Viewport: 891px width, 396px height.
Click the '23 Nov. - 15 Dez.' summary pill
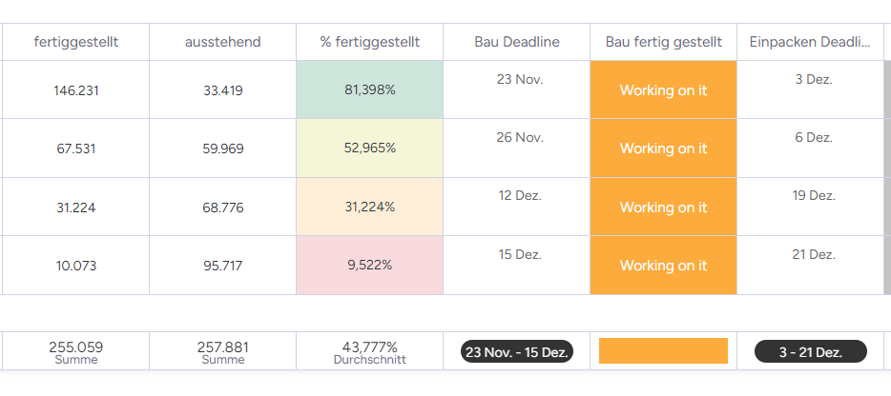tap(517, 352)
